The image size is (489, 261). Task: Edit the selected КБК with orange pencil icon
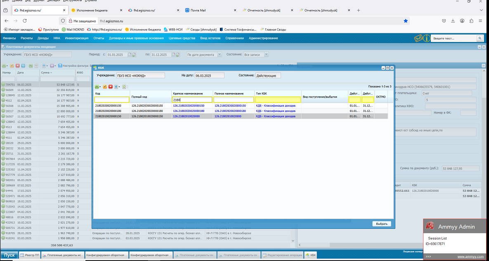[105, 87]
